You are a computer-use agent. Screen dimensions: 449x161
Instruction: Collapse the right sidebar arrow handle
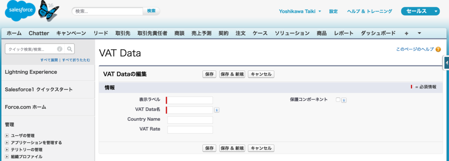446,63
